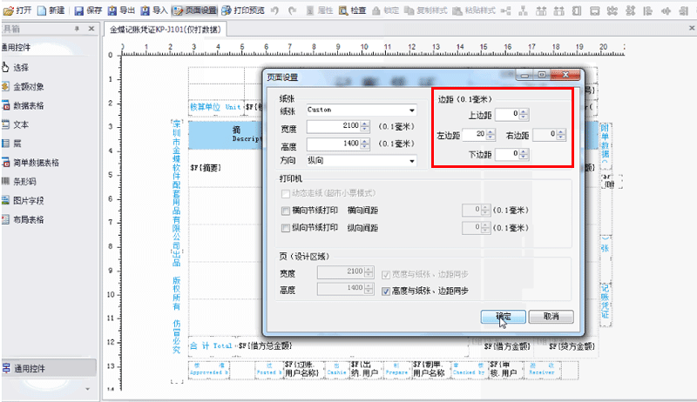Click the 粘贴样式 paste style button
The width and height of the screenshot is (697, 402).
pos(474,10)
